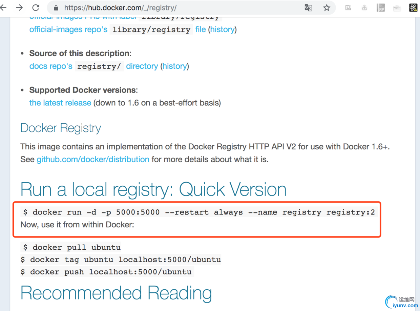Click the forward navigation arrow
The image size is (420, 311).
point(20,7)
